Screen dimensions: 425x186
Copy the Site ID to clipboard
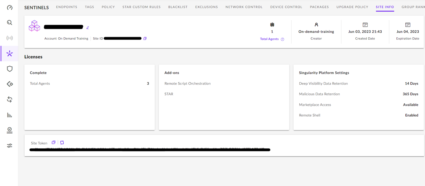click(145, 38)
